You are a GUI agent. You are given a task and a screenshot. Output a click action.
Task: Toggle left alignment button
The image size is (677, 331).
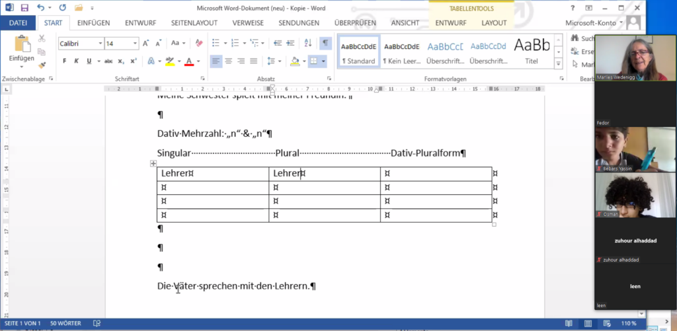point(216,61)
